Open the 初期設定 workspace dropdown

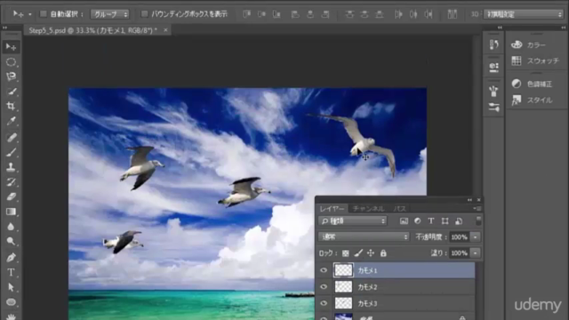[x=524, y=14]
